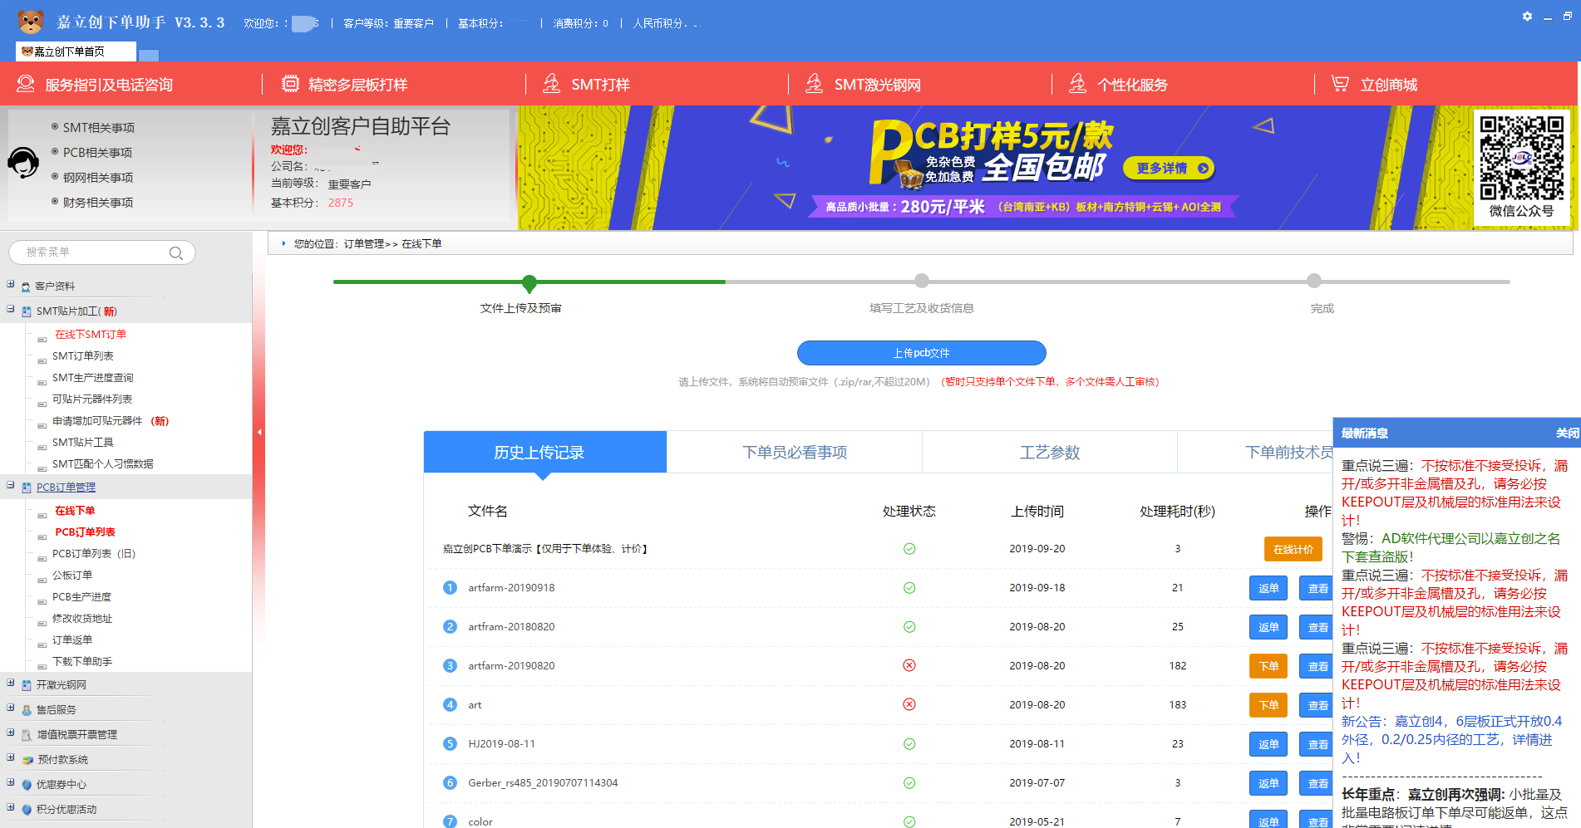The height and width of the screenshot is (828, 1581).
Task: Click the 上传pcb文件 upload button
Action: click(x=921, y=353)
